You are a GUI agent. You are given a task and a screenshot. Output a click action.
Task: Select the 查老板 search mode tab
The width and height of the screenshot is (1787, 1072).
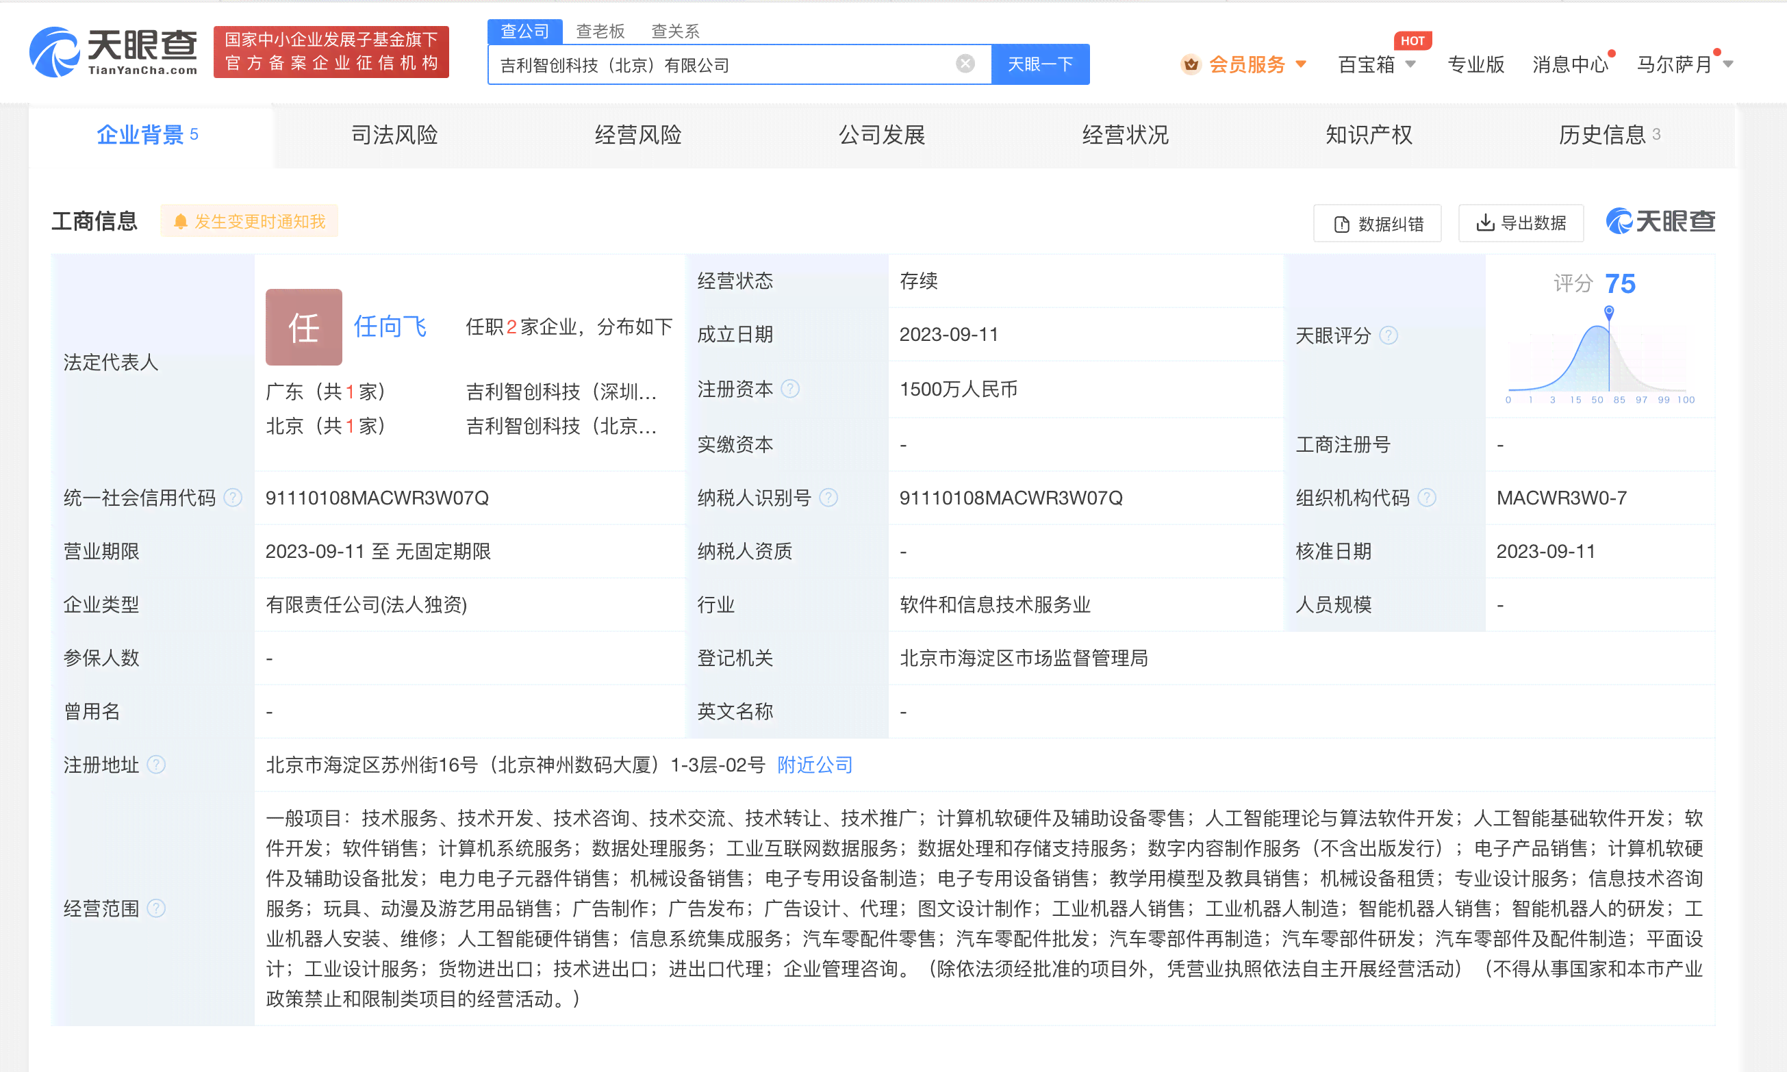[600, 31]
